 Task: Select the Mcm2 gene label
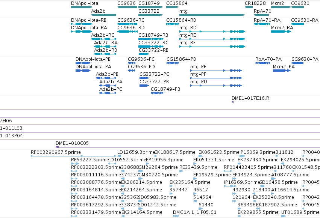pos(278,3)
